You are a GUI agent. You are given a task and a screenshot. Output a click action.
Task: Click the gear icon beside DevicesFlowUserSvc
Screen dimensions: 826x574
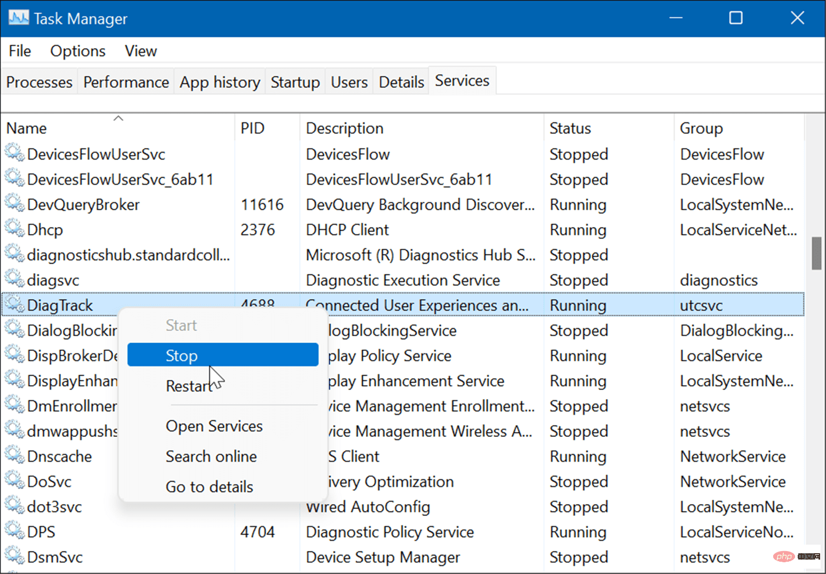[15, 153]
